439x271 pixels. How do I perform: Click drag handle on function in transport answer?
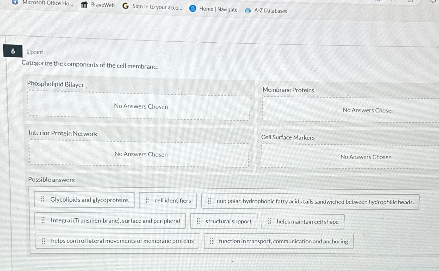coord(211,241)
